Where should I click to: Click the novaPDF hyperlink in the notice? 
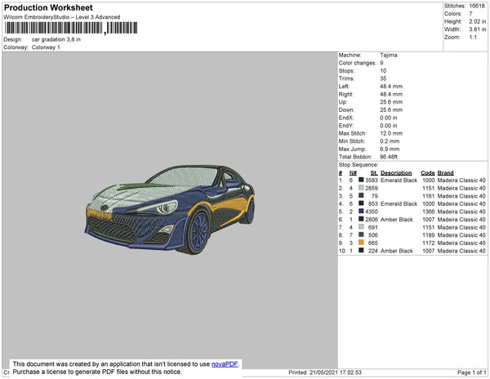[x=225, y=365]
